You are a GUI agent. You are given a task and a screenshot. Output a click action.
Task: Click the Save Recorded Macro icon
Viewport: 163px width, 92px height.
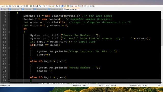point(93,6)
